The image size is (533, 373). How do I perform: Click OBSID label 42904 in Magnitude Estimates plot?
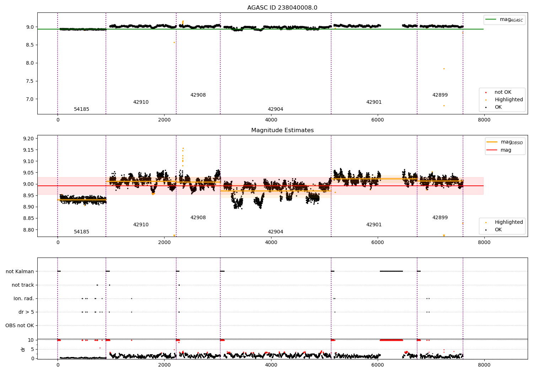[x=276, y=232]
